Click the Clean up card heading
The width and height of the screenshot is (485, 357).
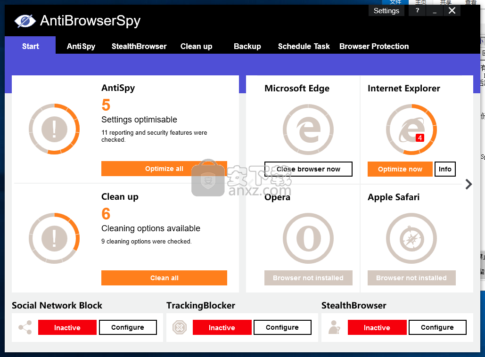tap(120, 197)
